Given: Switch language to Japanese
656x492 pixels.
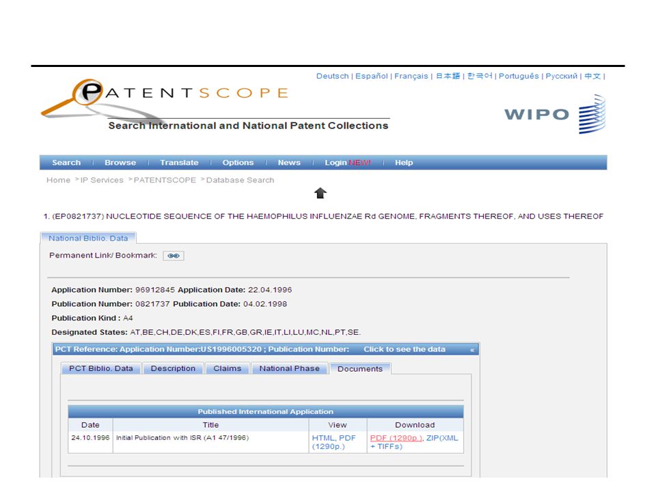Looking at the screenshot, I should click(448, 76).
